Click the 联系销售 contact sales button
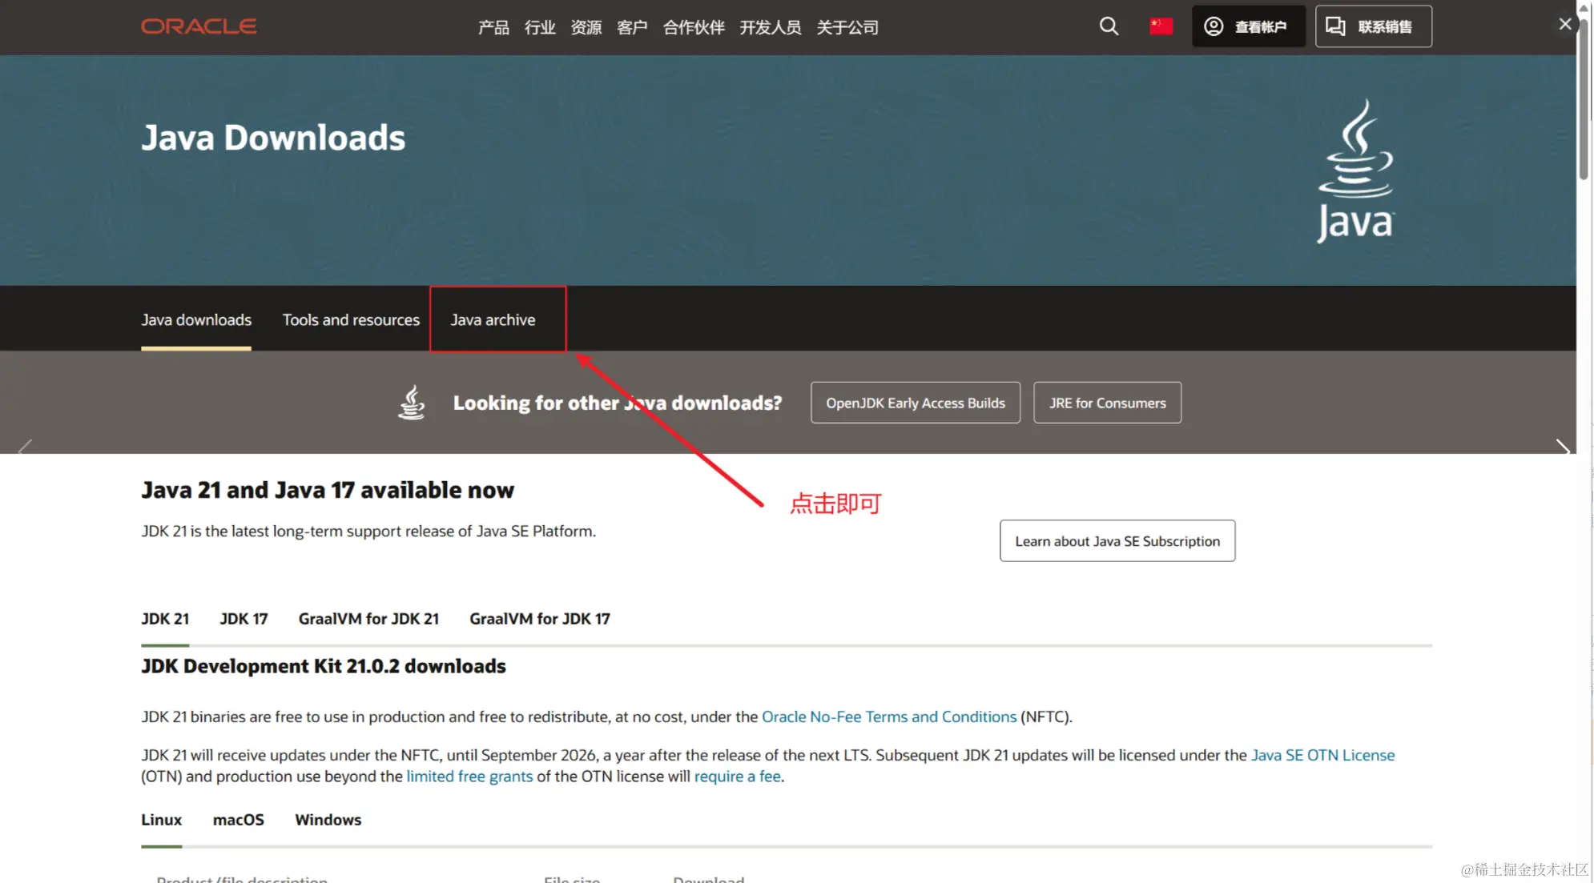 [1373, 26]
